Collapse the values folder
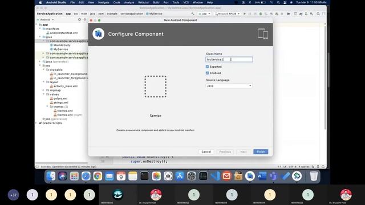365x205 pixels. pyautogui.click(x=43, y=95)
